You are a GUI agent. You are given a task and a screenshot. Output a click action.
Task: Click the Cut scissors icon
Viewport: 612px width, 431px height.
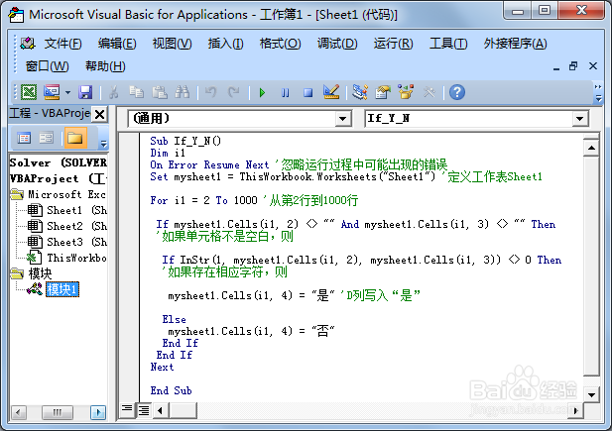point(114,92)
